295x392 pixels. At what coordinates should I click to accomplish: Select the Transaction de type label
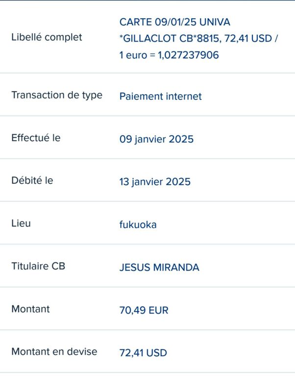click(x=57, y=95)
